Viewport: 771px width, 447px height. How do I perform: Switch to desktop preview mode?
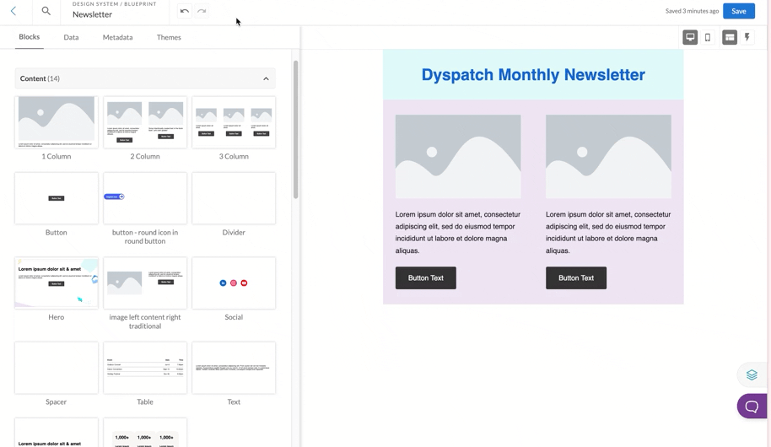tap(690, 37)
